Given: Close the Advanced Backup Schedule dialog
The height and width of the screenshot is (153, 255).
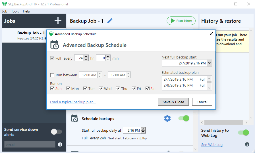Looking at the screenshot, I should 211,34.
